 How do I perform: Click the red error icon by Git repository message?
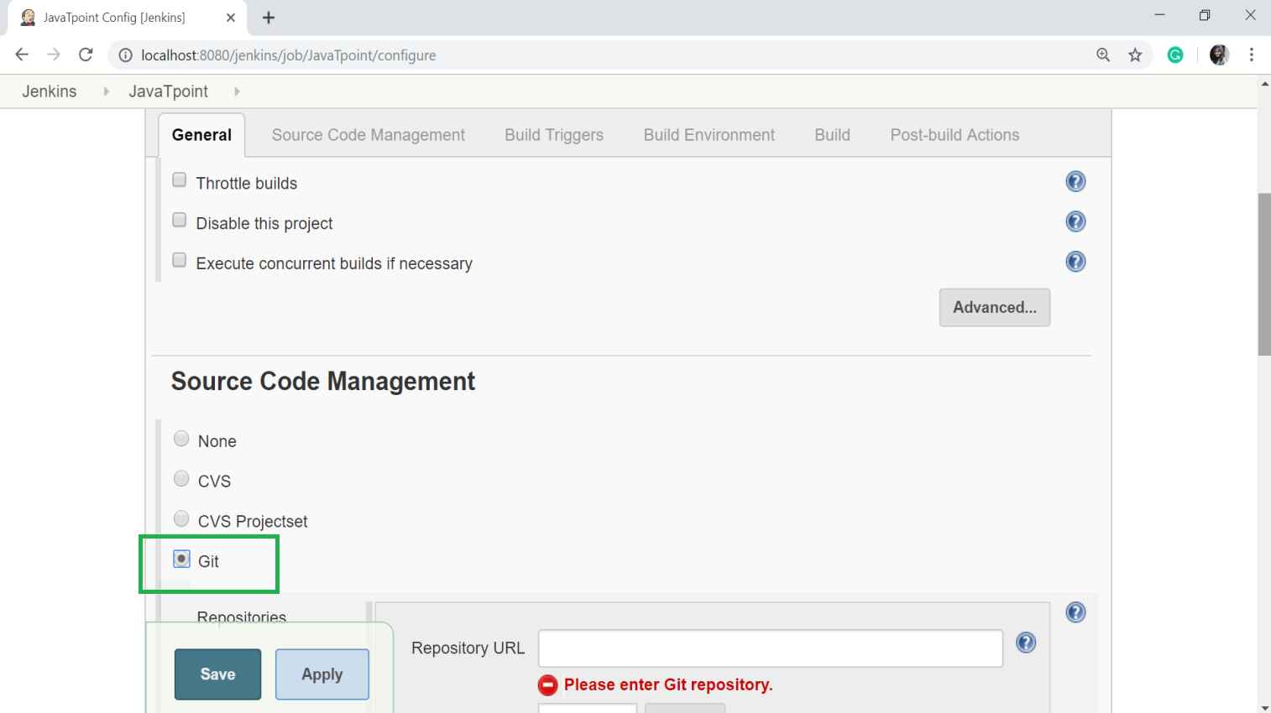[x=547, y=685]
